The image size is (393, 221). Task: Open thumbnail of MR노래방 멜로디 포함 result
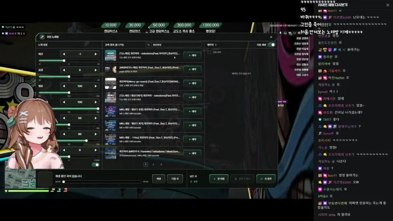[x=111, y=111]
